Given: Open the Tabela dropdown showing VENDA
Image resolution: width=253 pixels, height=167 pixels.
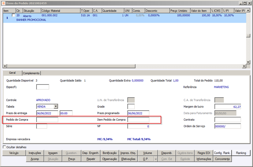Looking at the screenshot, I should tap(56, 107).
